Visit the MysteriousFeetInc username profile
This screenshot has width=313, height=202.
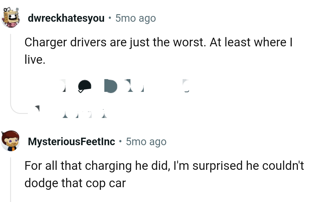tap(72, 142)
